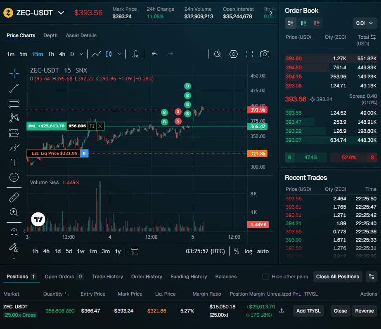Screen dimensions: 381x329
Task: Show bids-only order book view
Action: (304, 23)
